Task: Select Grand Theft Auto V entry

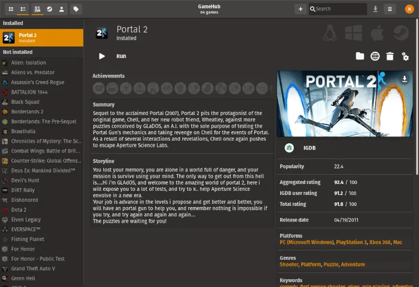Action: pyautogui.click(x=33, y=269)
